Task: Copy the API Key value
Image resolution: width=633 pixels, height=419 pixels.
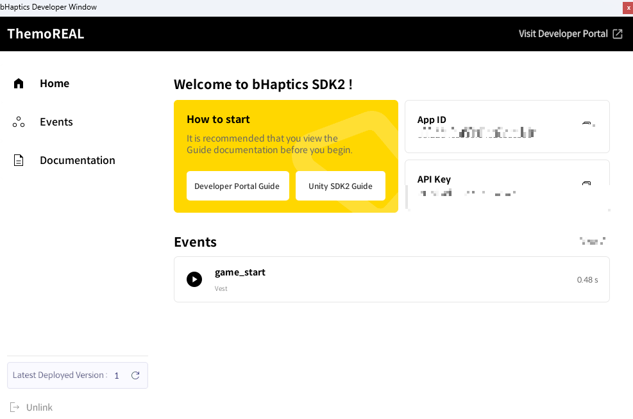Action: [587, 183]
